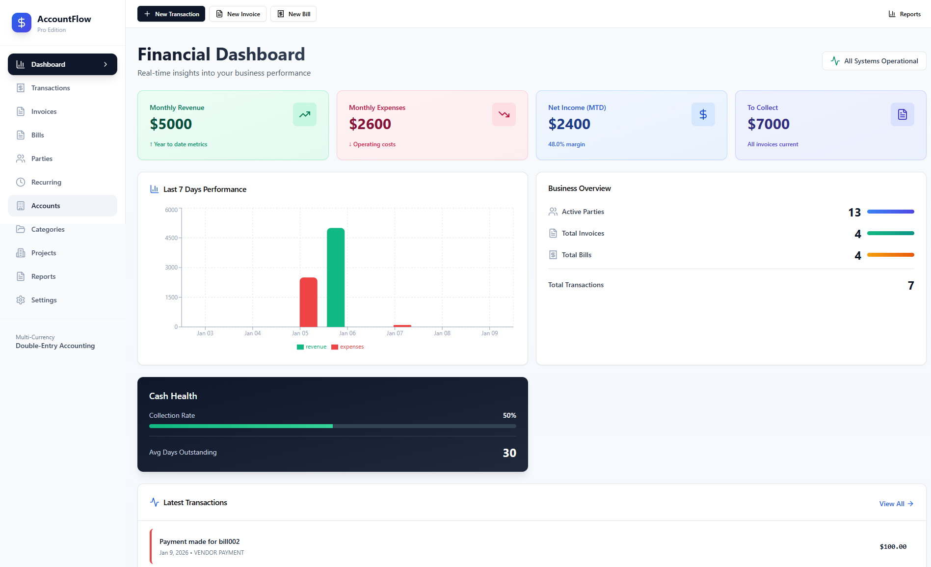The width and height of the screenshot is (931, 567).
Task: Click the blue Active Parties bar
Action: click(891, 212)
